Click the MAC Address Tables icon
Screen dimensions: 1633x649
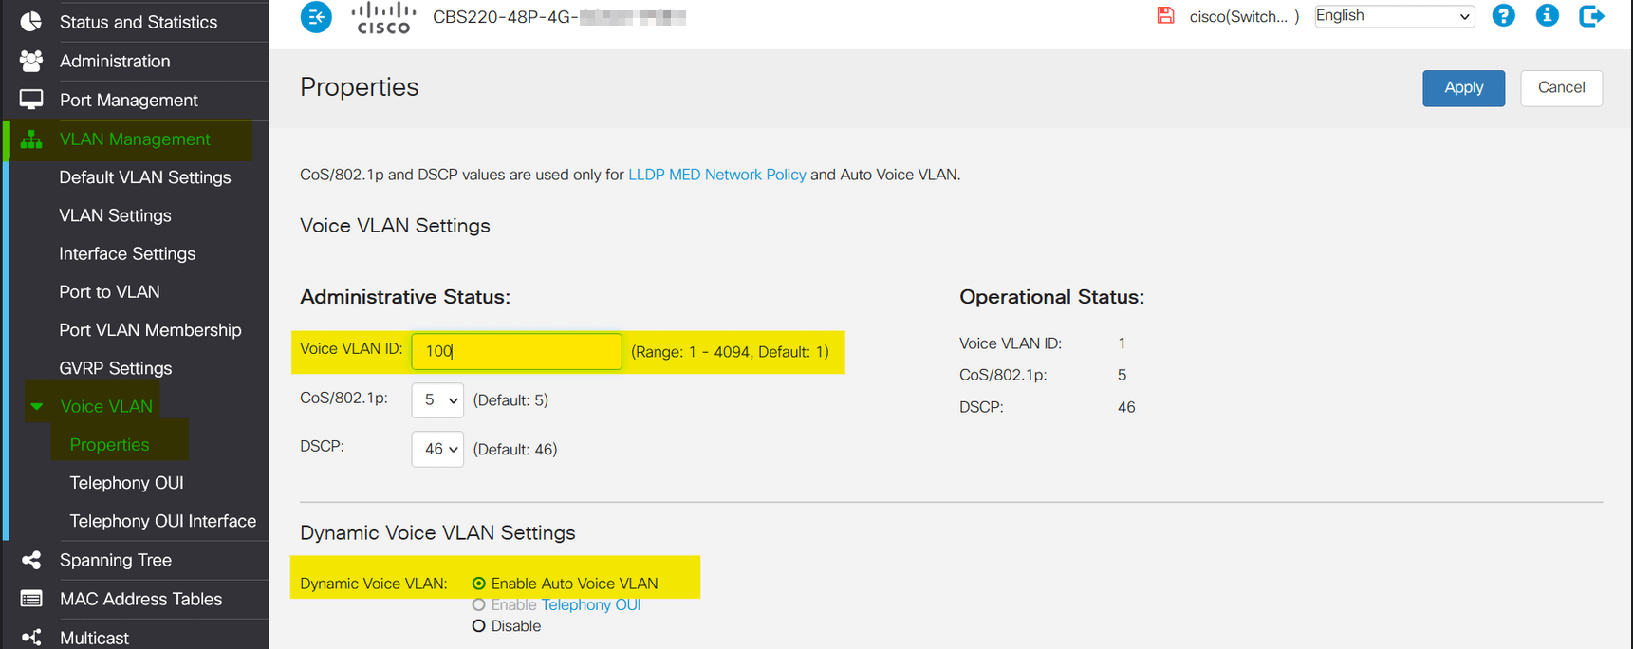pos(31,599)
